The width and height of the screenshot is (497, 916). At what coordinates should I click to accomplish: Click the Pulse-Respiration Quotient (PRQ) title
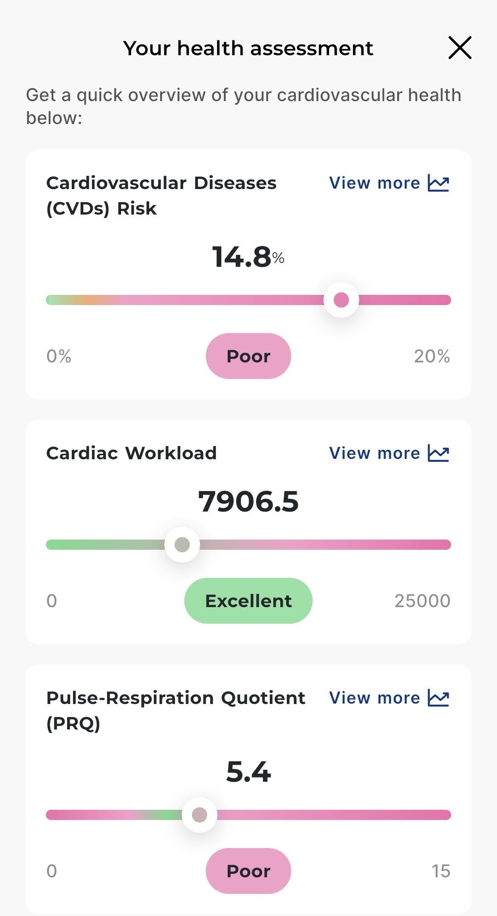click(x=175, y=710)
